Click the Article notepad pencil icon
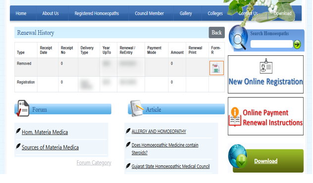Viewport: 313px width, 183px height. pyautogui.click(x=137, y=108)
